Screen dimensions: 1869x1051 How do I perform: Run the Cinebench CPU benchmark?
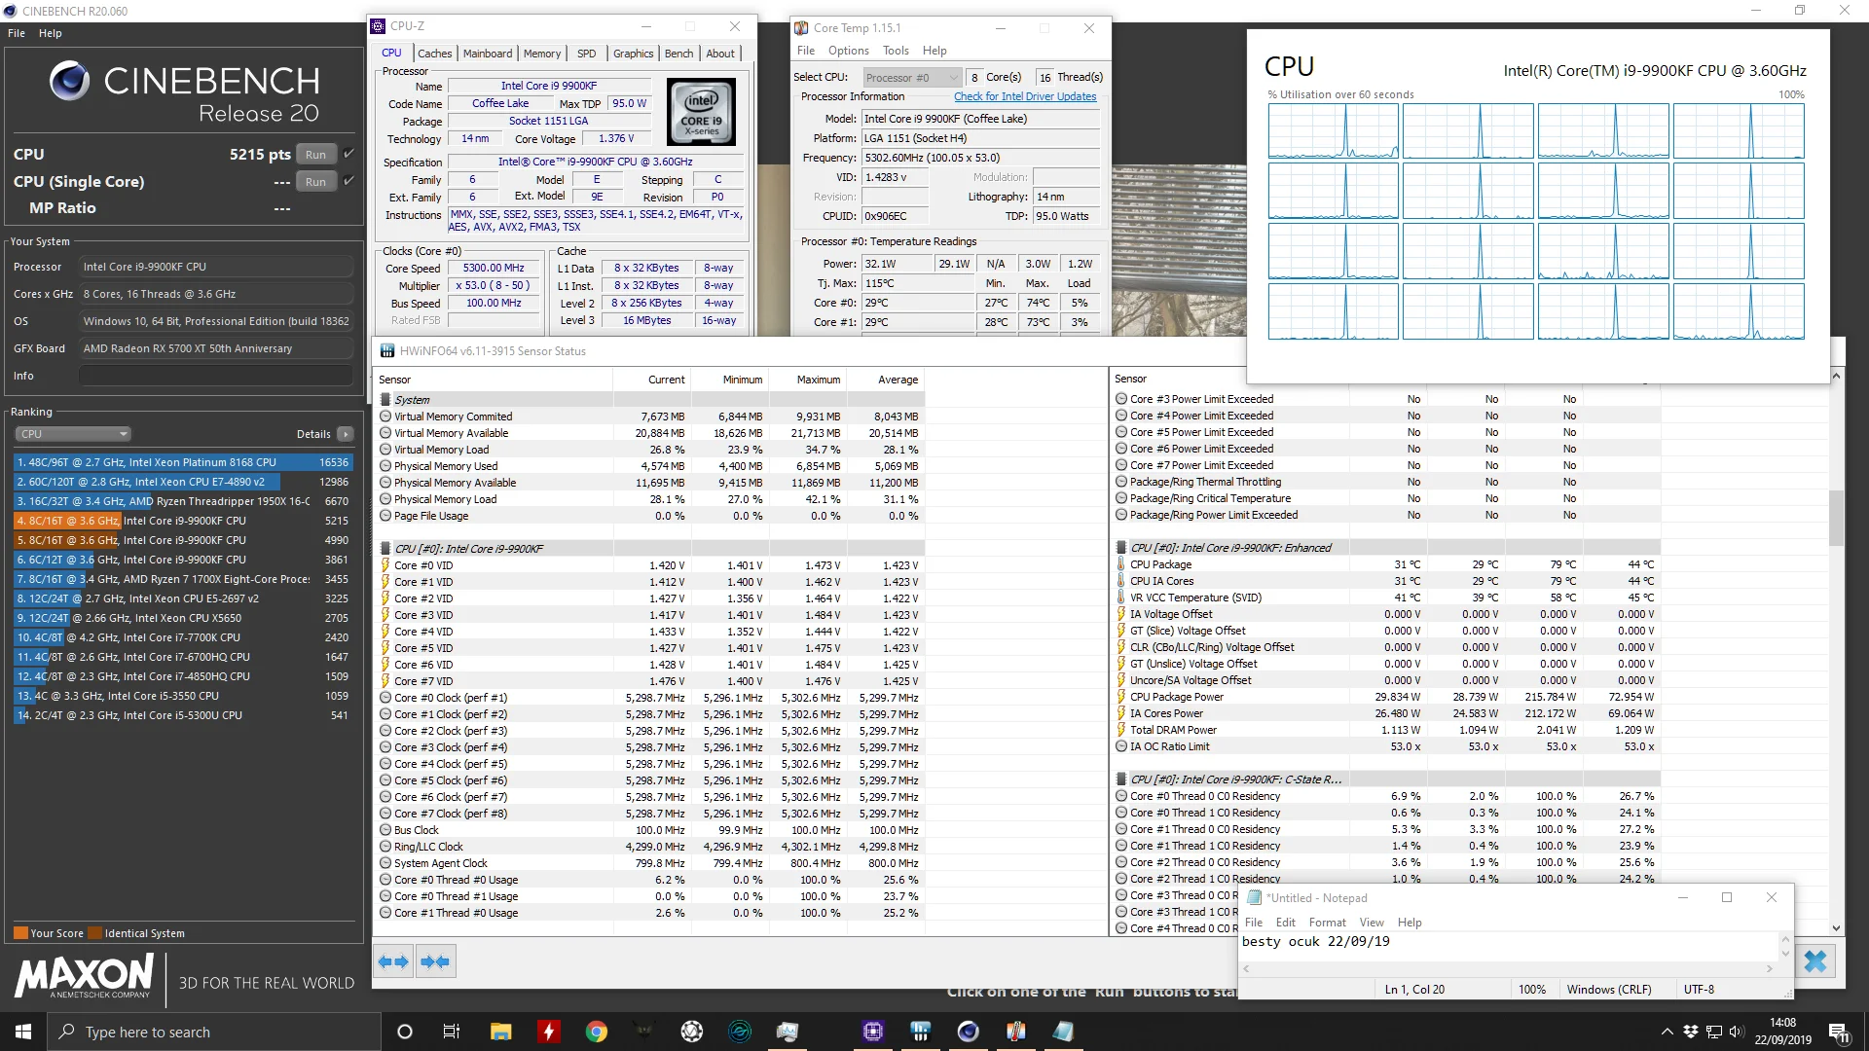[315, 154]
